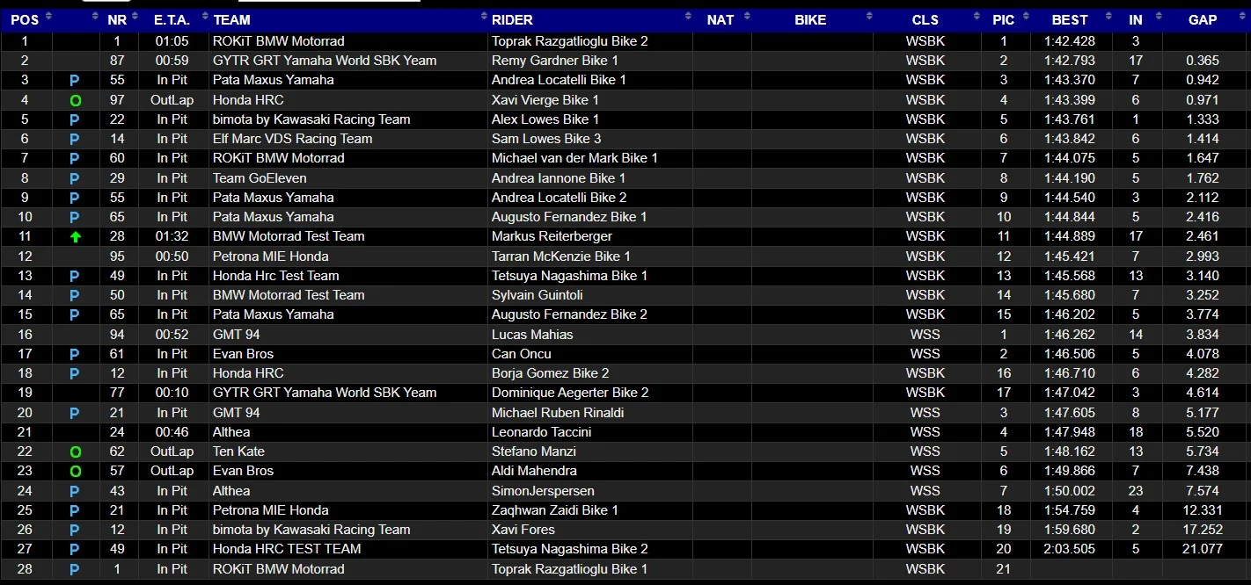
Task: Sort by the GAP column arrows
Action: click(1244, 18)
